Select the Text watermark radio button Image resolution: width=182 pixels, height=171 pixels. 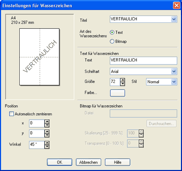[x=112, y=32]
